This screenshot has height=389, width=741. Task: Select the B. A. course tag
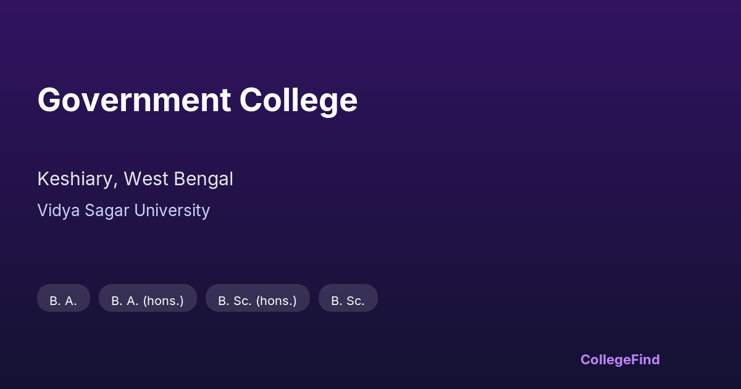coord(64,301)
